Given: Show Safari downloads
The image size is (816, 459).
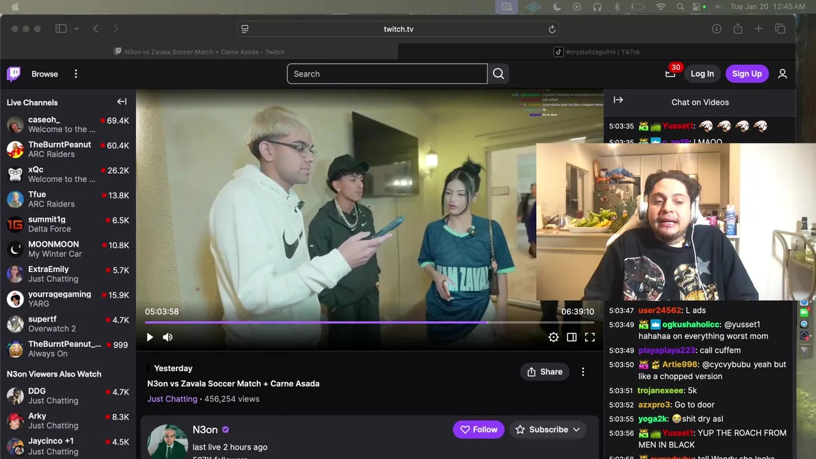Looking at the screenshot, I should pos(717,29).
